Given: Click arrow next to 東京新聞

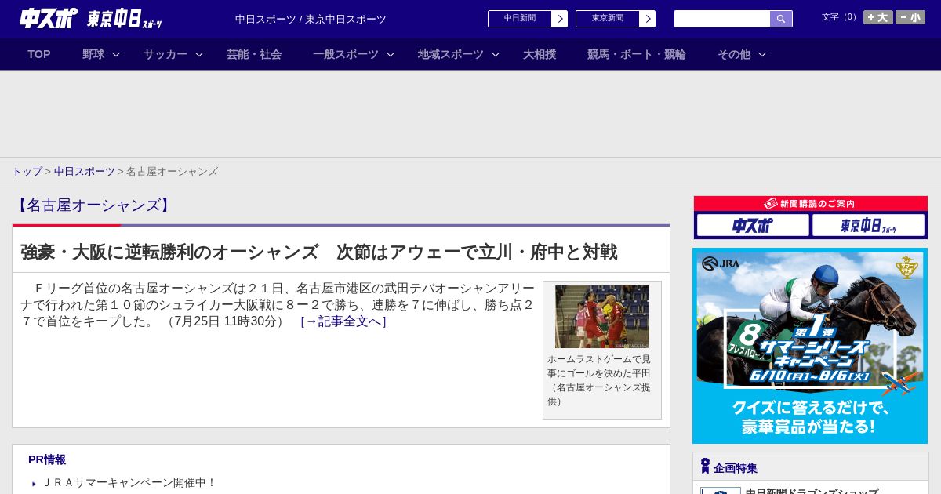Looking at the screenshot, I should [x=648, y=19].
